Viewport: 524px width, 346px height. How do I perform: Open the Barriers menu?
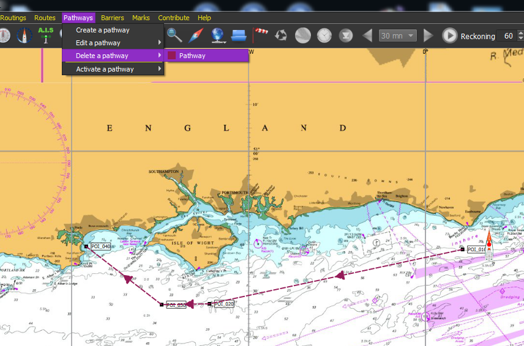click(x=113, y=18)
